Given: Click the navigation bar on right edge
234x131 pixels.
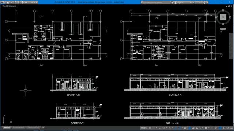Looking at the screenshot, I should coord(231,46).
